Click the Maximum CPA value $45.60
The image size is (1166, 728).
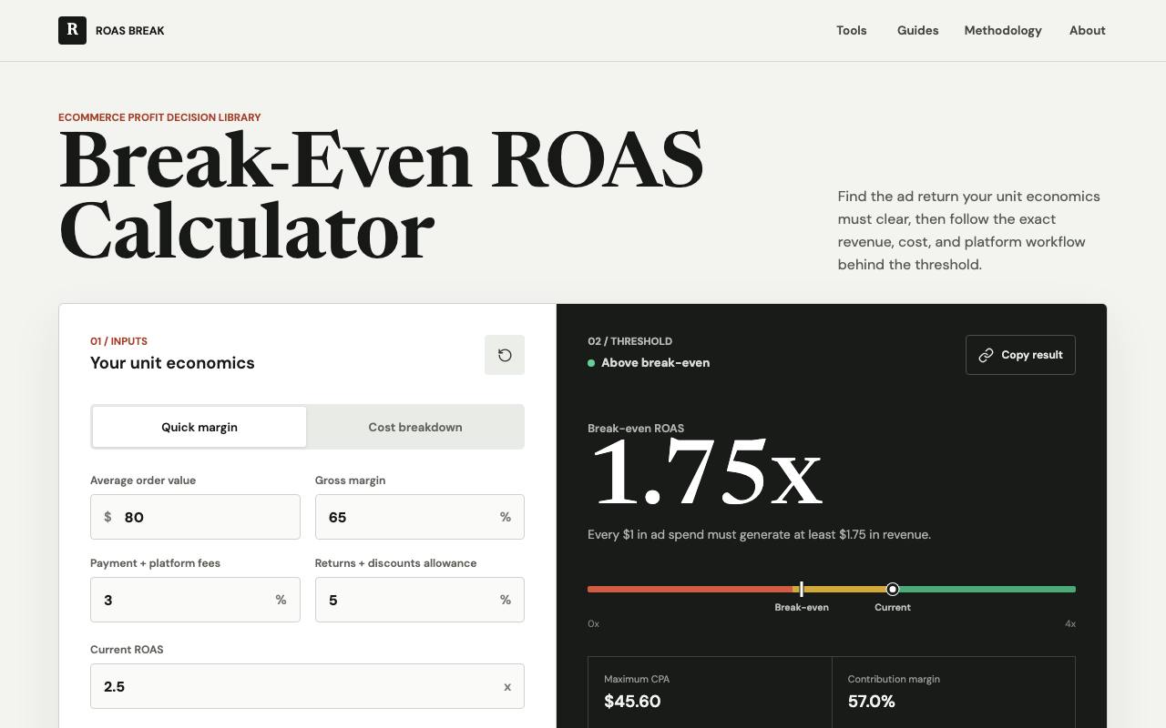pyautogui.click(x=632, y=701)
